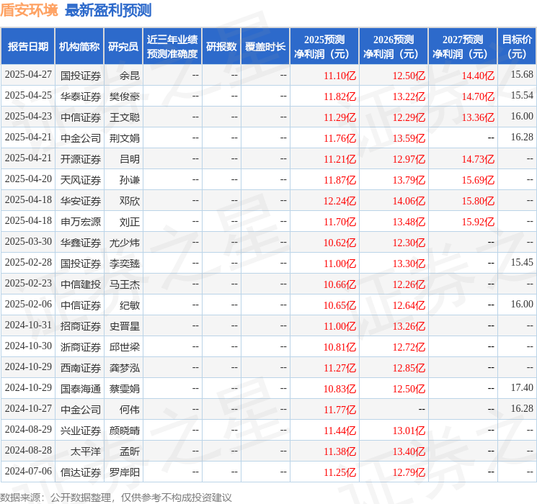
Task: Click the 15.69亿 forecast value
Action: 478,180
